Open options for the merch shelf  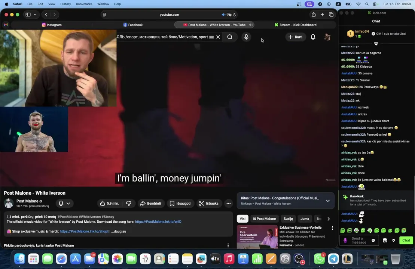click(x=228, y=245)
